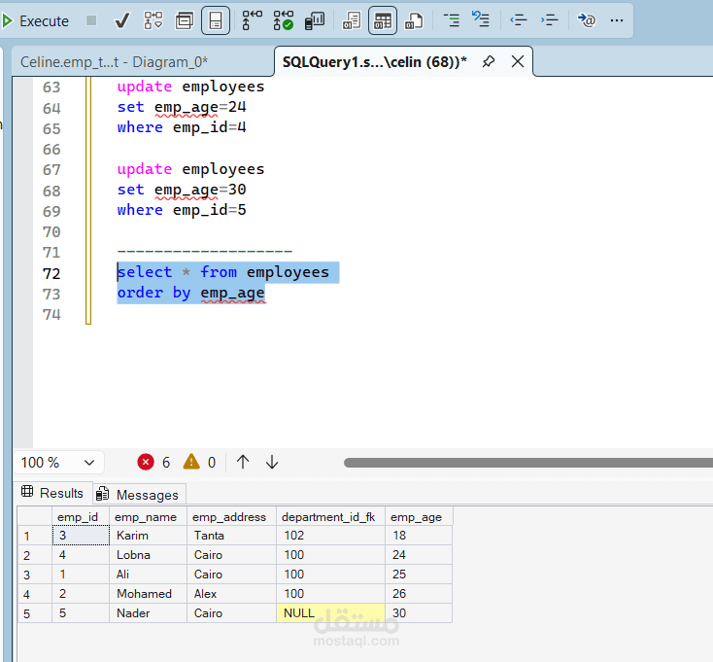This screenshot has width=713, height=662.
Task: Switch to Celine.emp_t Diagram_0 tab
Action: point(115,62)
